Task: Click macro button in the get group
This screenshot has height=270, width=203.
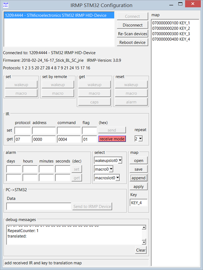Action: [x=94, y=93]
